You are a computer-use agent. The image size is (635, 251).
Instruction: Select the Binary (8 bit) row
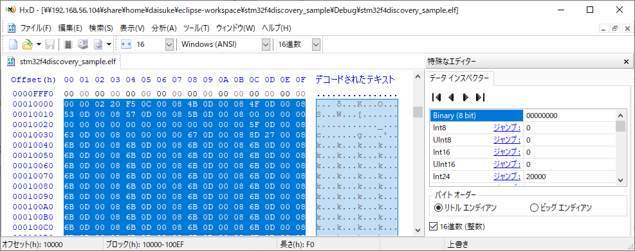tap(523, 115)
